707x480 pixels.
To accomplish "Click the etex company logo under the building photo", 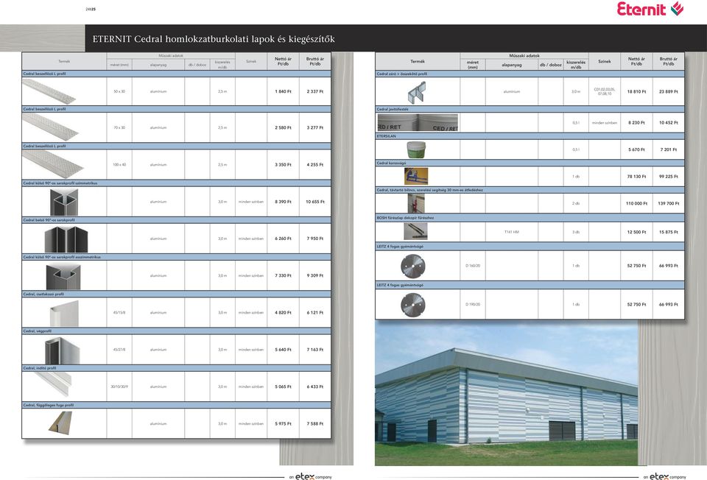I will [664, 476].
